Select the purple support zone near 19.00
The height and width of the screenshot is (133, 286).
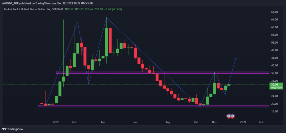pos(154,106)
